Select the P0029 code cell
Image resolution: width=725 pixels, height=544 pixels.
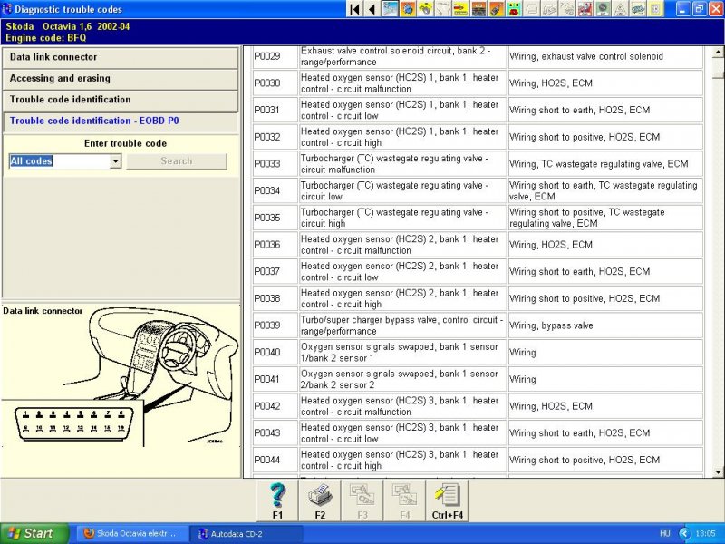[275, 56]
